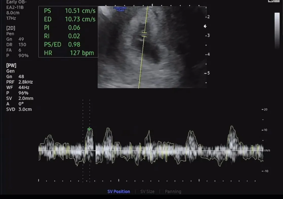Click the WF 44Hz wall filter value
This screenshot has height=199, width=283.
(24, 88)
